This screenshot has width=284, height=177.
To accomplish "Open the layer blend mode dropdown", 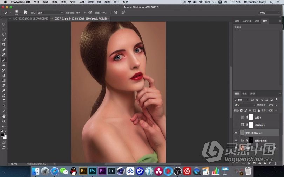I will [x=245, y=105].
